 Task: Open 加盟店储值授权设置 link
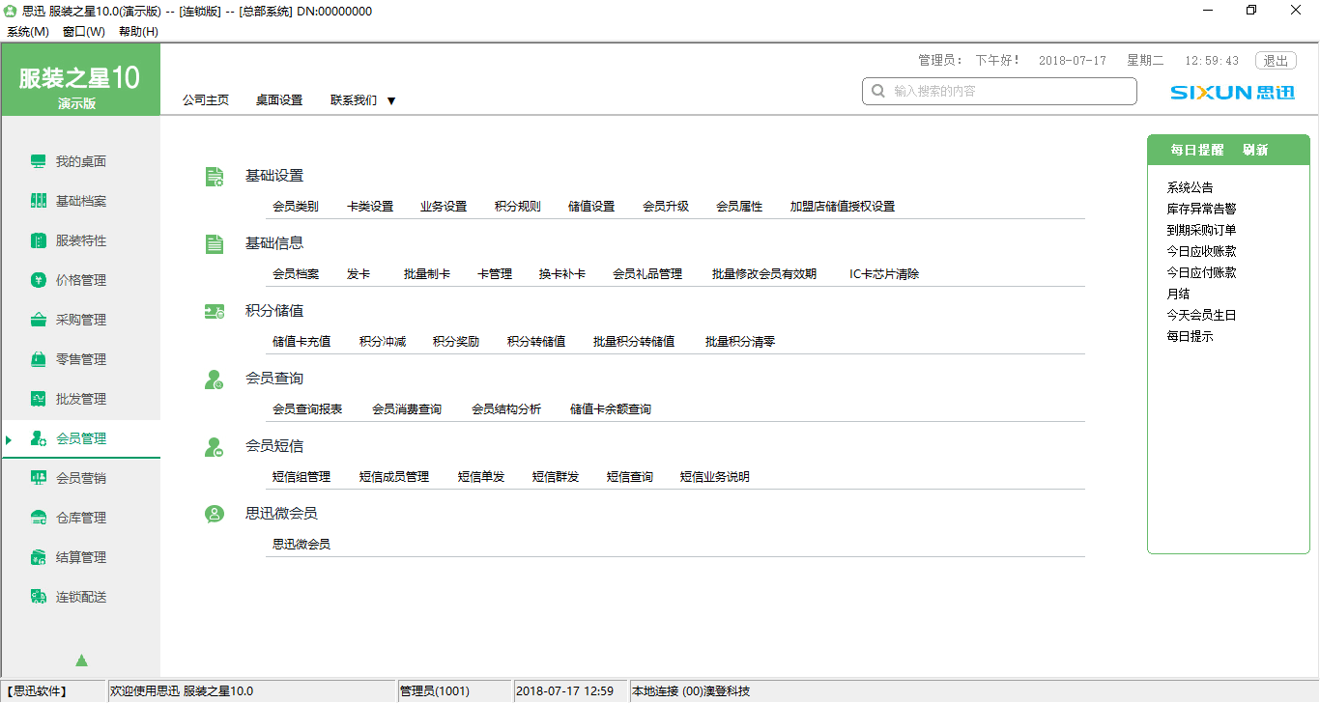point(843,207)
